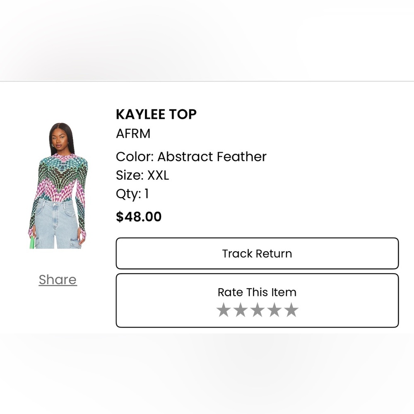Viewport: 414px width, 414px height.
Task: Select the Size: XXL text
Action: click(x=142, y=175)
